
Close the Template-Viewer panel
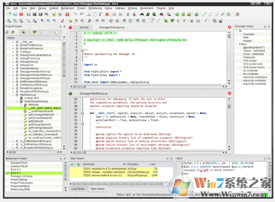pyautogui.click(x=269, y=27)
